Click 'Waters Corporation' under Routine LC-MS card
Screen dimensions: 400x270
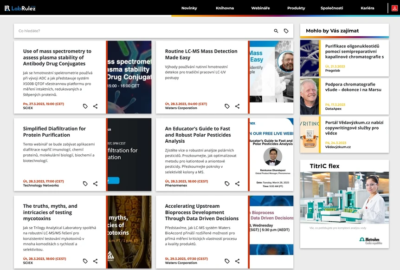[x=181, y=108]
